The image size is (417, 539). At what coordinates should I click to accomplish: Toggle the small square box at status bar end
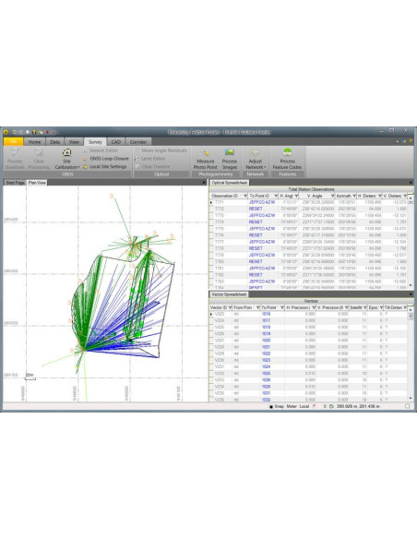point(408,406)
